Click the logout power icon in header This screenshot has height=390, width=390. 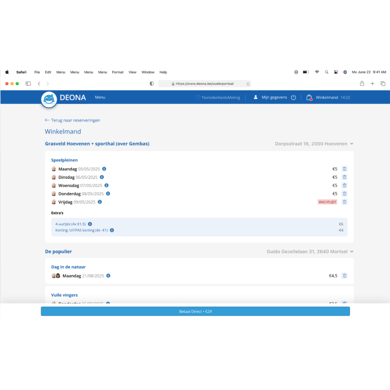[x=294, y=97]
